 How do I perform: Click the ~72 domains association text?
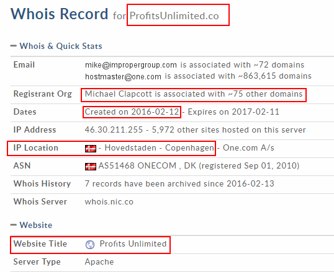coord(242,64)
